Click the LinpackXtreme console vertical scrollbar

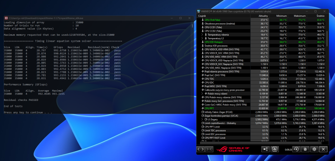click(192, 26)
